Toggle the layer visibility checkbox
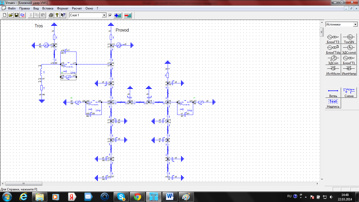The image size is (359, 202). (x=110, y=15)
